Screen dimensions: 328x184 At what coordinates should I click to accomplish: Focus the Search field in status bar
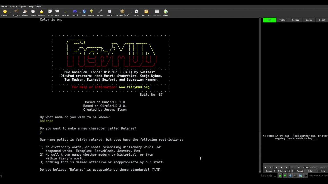[x=269, y=176]
